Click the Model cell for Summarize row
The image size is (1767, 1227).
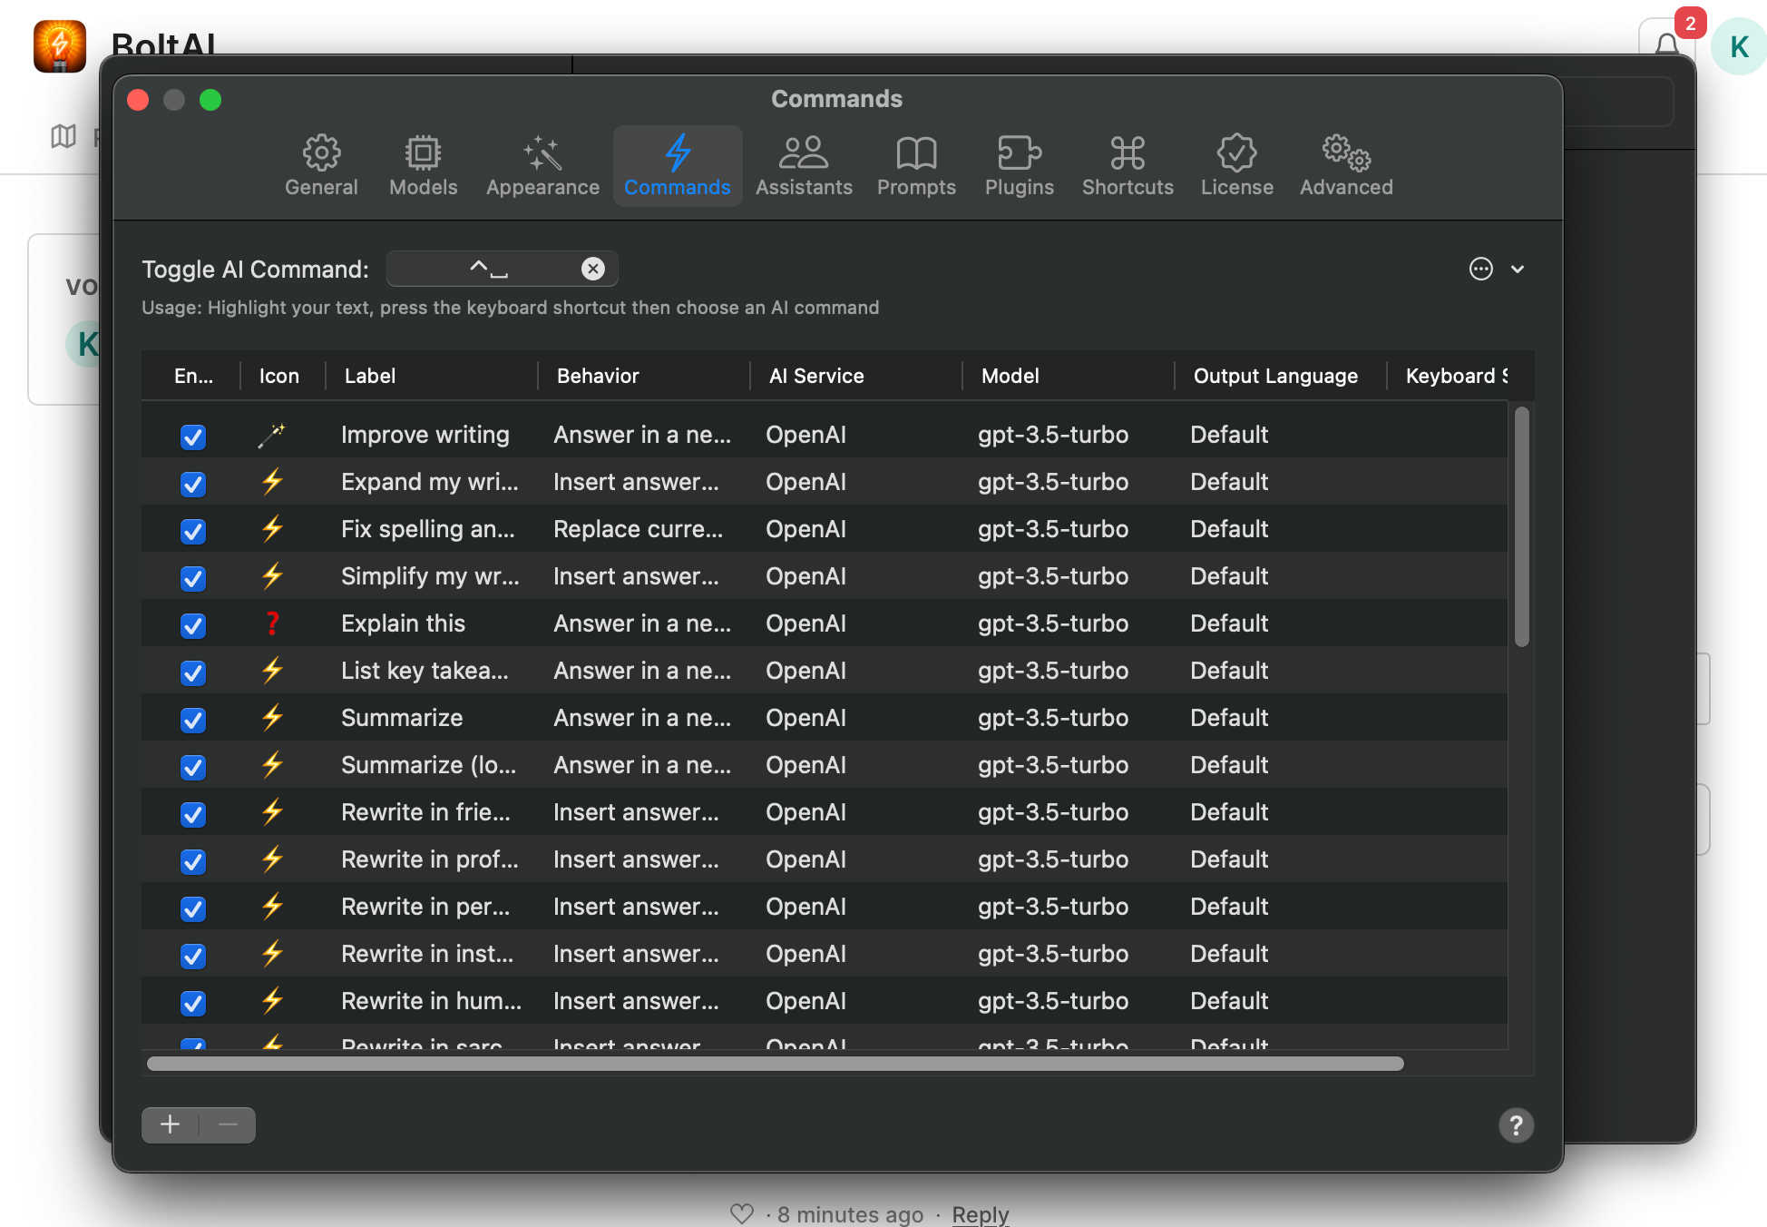click(x=1052, y=718)
